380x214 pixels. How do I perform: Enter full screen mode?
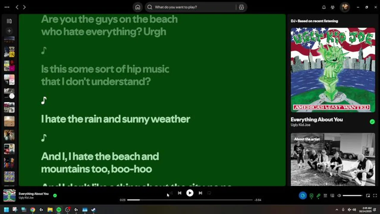(375, 196)
